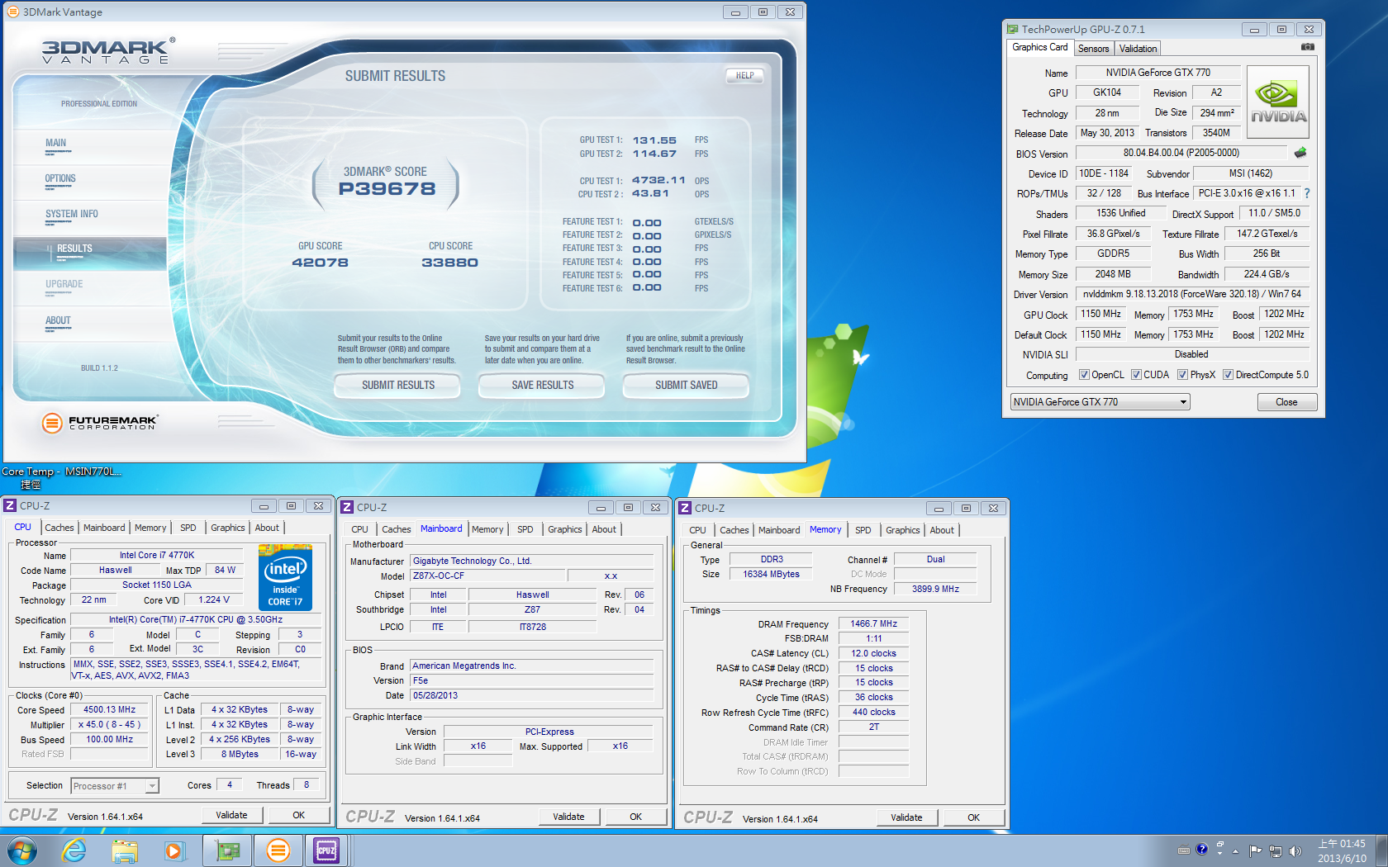Image resolution: width=1388 pixels, height=867 pixels.
Task: Show hidden tray icons arrow
Action: [x=1236, y=850]
